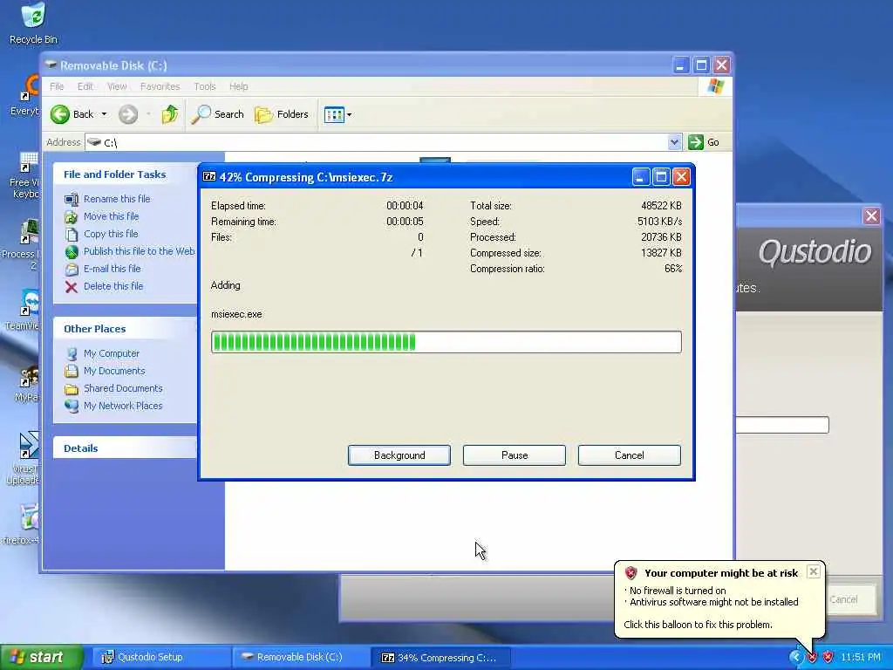Viewport: 893px width, 670px height.
Task: Open the File menu
Action: tap(57, 86)
